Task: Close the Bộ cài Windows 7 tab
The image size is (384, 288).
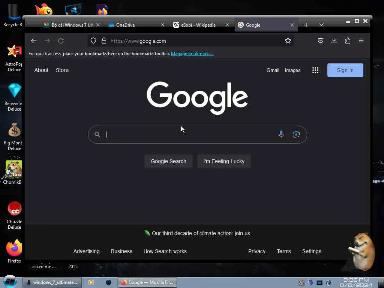Action: pos(98,25)
